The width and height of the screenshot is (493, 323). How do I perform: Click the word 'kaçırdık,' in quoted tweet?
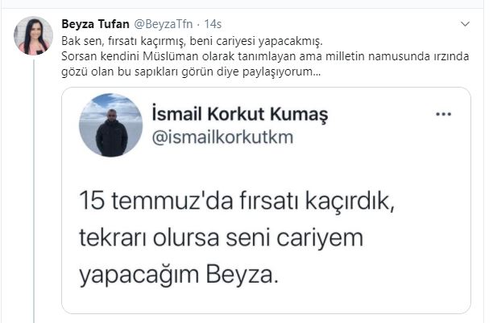pos(350,201)
